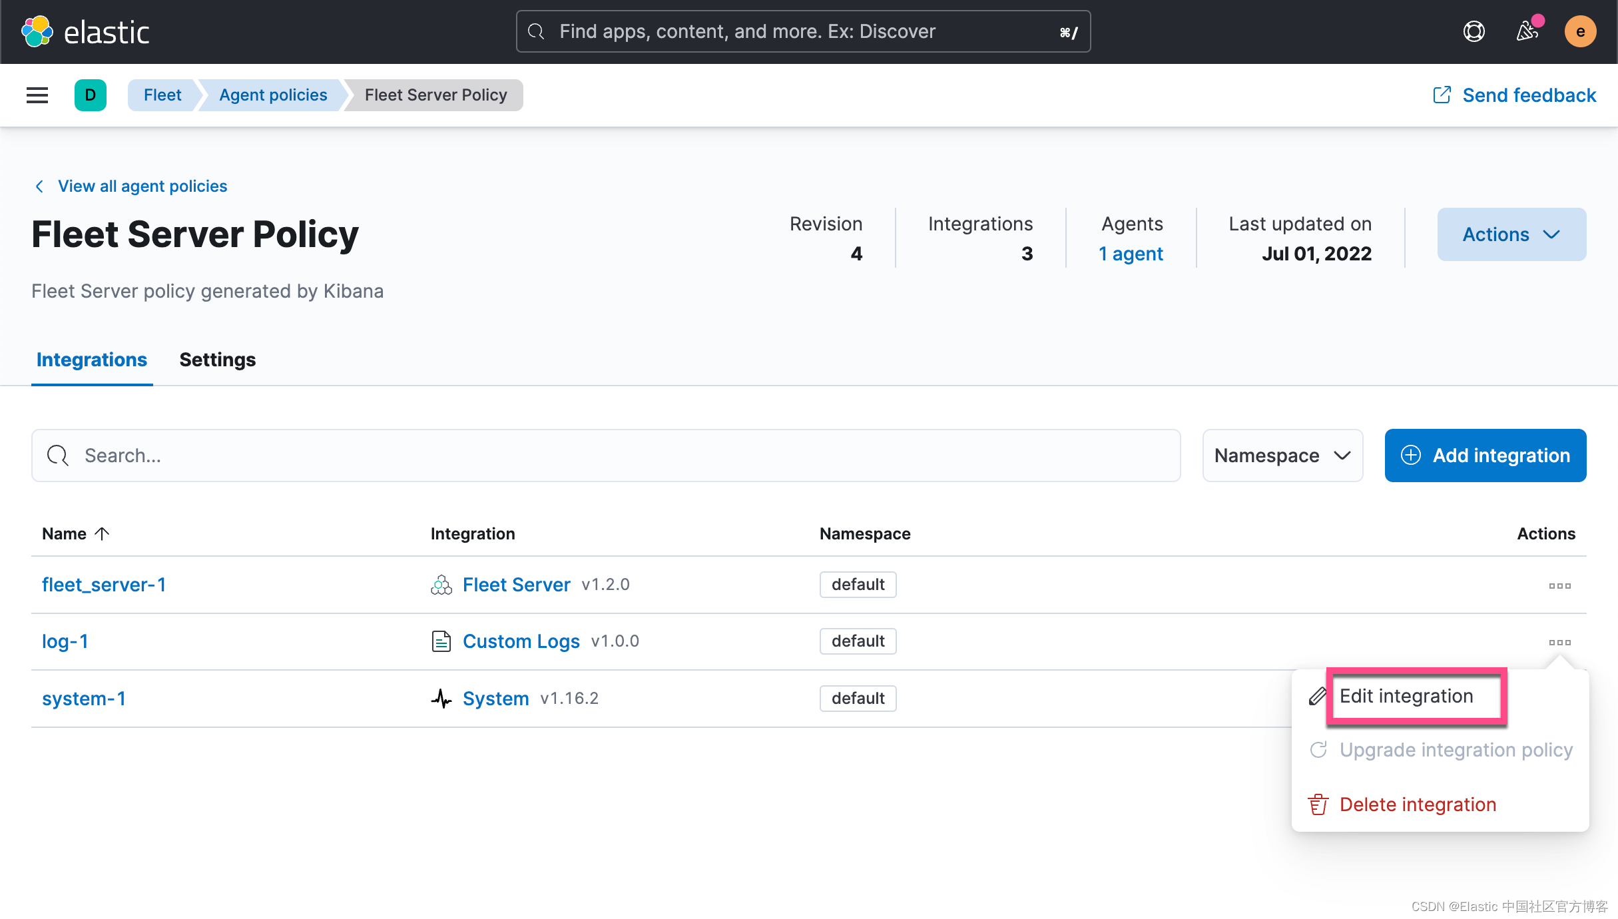
Task: Switch to the Settings tab
Action: 217,360
